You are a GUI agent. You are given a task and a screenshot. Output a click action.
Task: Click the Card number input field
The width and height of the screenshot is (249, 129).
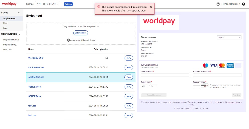click(165, 75)
